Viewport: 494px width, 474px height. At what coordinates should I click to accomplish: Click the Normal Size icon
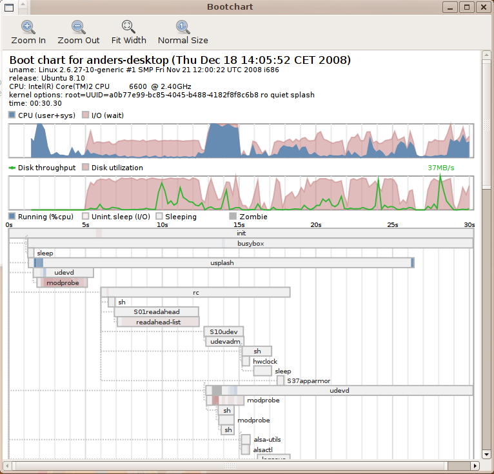coord(183,27)
